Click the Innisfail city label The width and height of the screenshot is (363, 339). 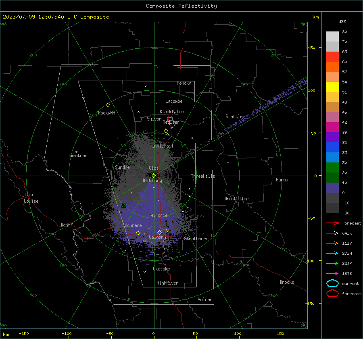(163, 146)
